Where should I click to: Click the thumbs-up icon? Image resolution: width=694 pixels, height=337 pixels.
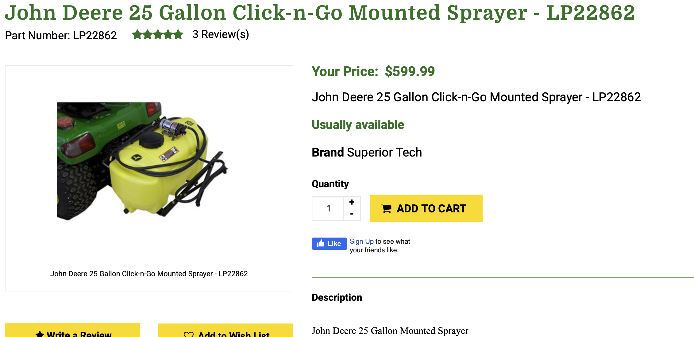[320, 244]
